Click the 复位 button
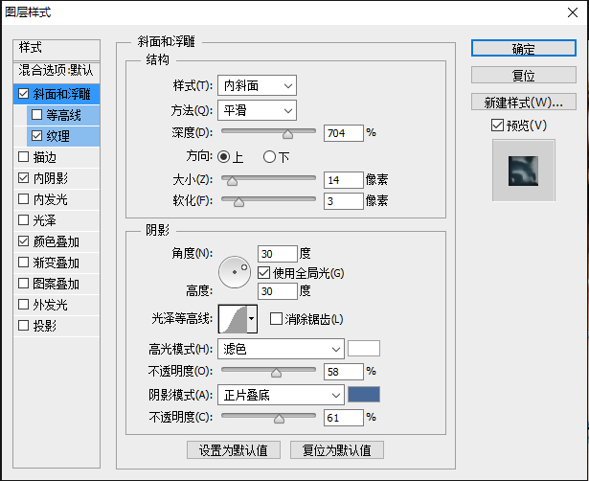The image size is (589, 481). click(524, 75)
